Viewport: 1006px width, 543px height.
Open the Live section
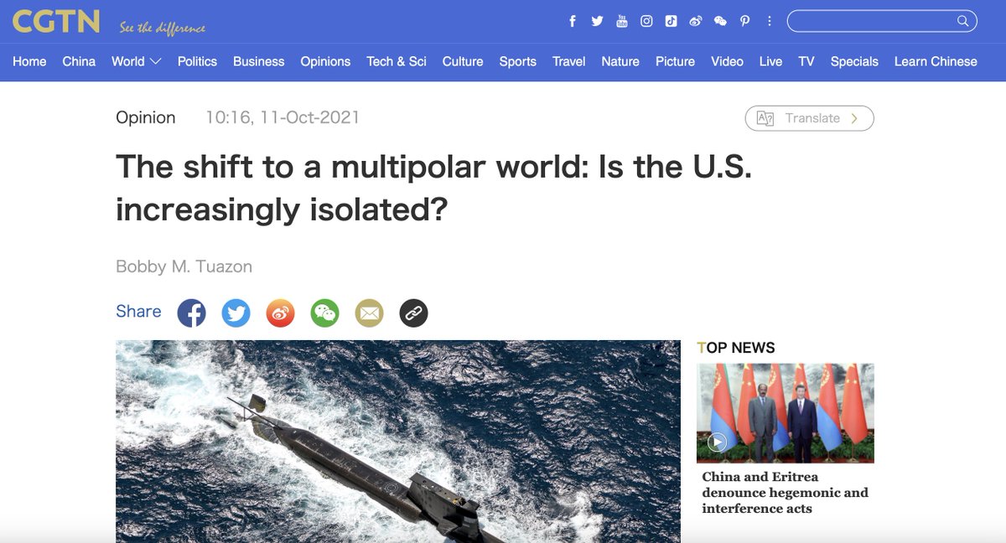coord(770,61)
